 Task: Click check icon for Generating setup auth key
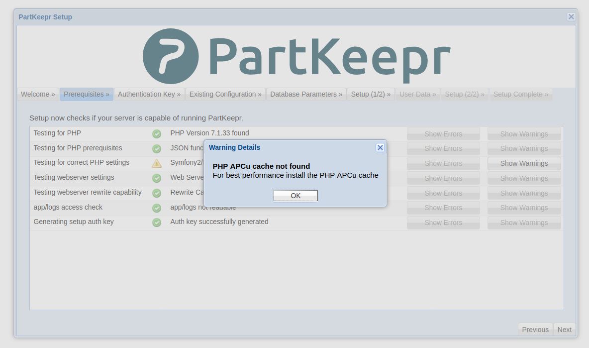(157, 223)
